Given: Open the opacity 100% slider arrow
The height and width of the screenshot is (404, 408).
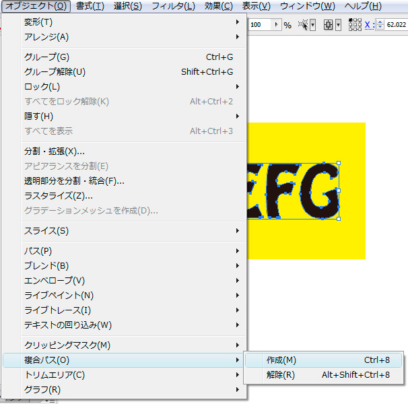Looking at the screenshot, I should (276, 25).
